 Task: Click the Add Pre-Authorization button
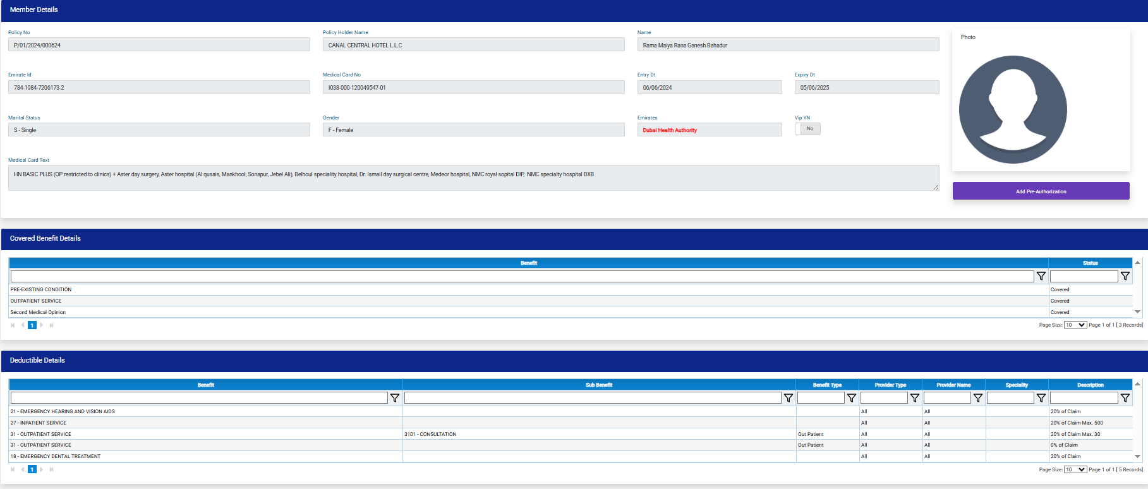[1041, 191]
